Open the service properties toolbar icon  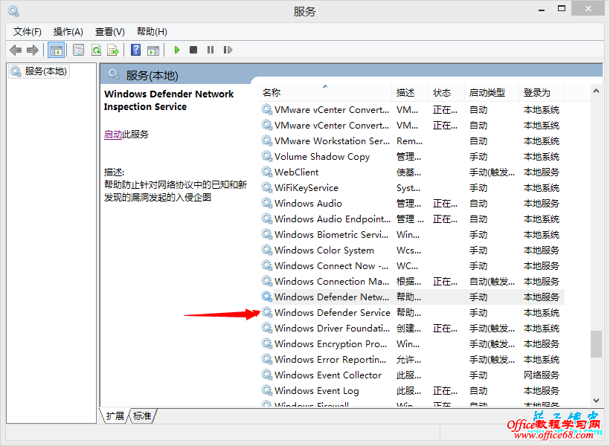[x=78, y=49]
